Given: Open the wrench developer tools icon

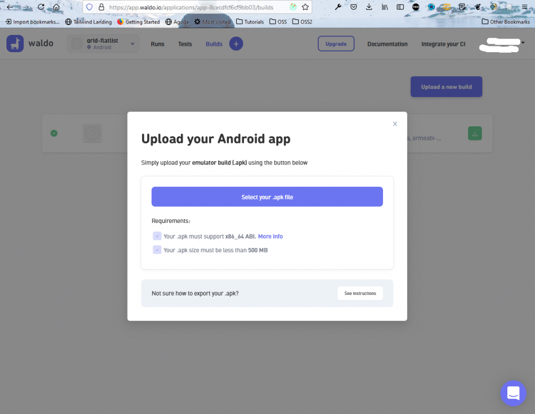Looking at the screenshot, I should [x=338, y=7].
